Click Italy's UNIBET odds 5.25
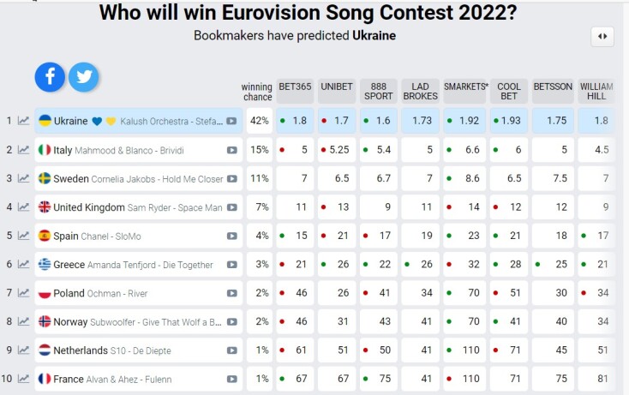The image size is (629, 395). [x=337, y=150]
